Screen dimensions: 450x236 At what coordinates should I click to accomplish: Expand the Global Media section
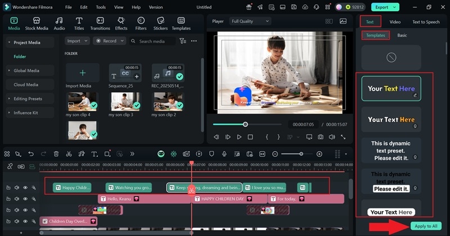9,71
